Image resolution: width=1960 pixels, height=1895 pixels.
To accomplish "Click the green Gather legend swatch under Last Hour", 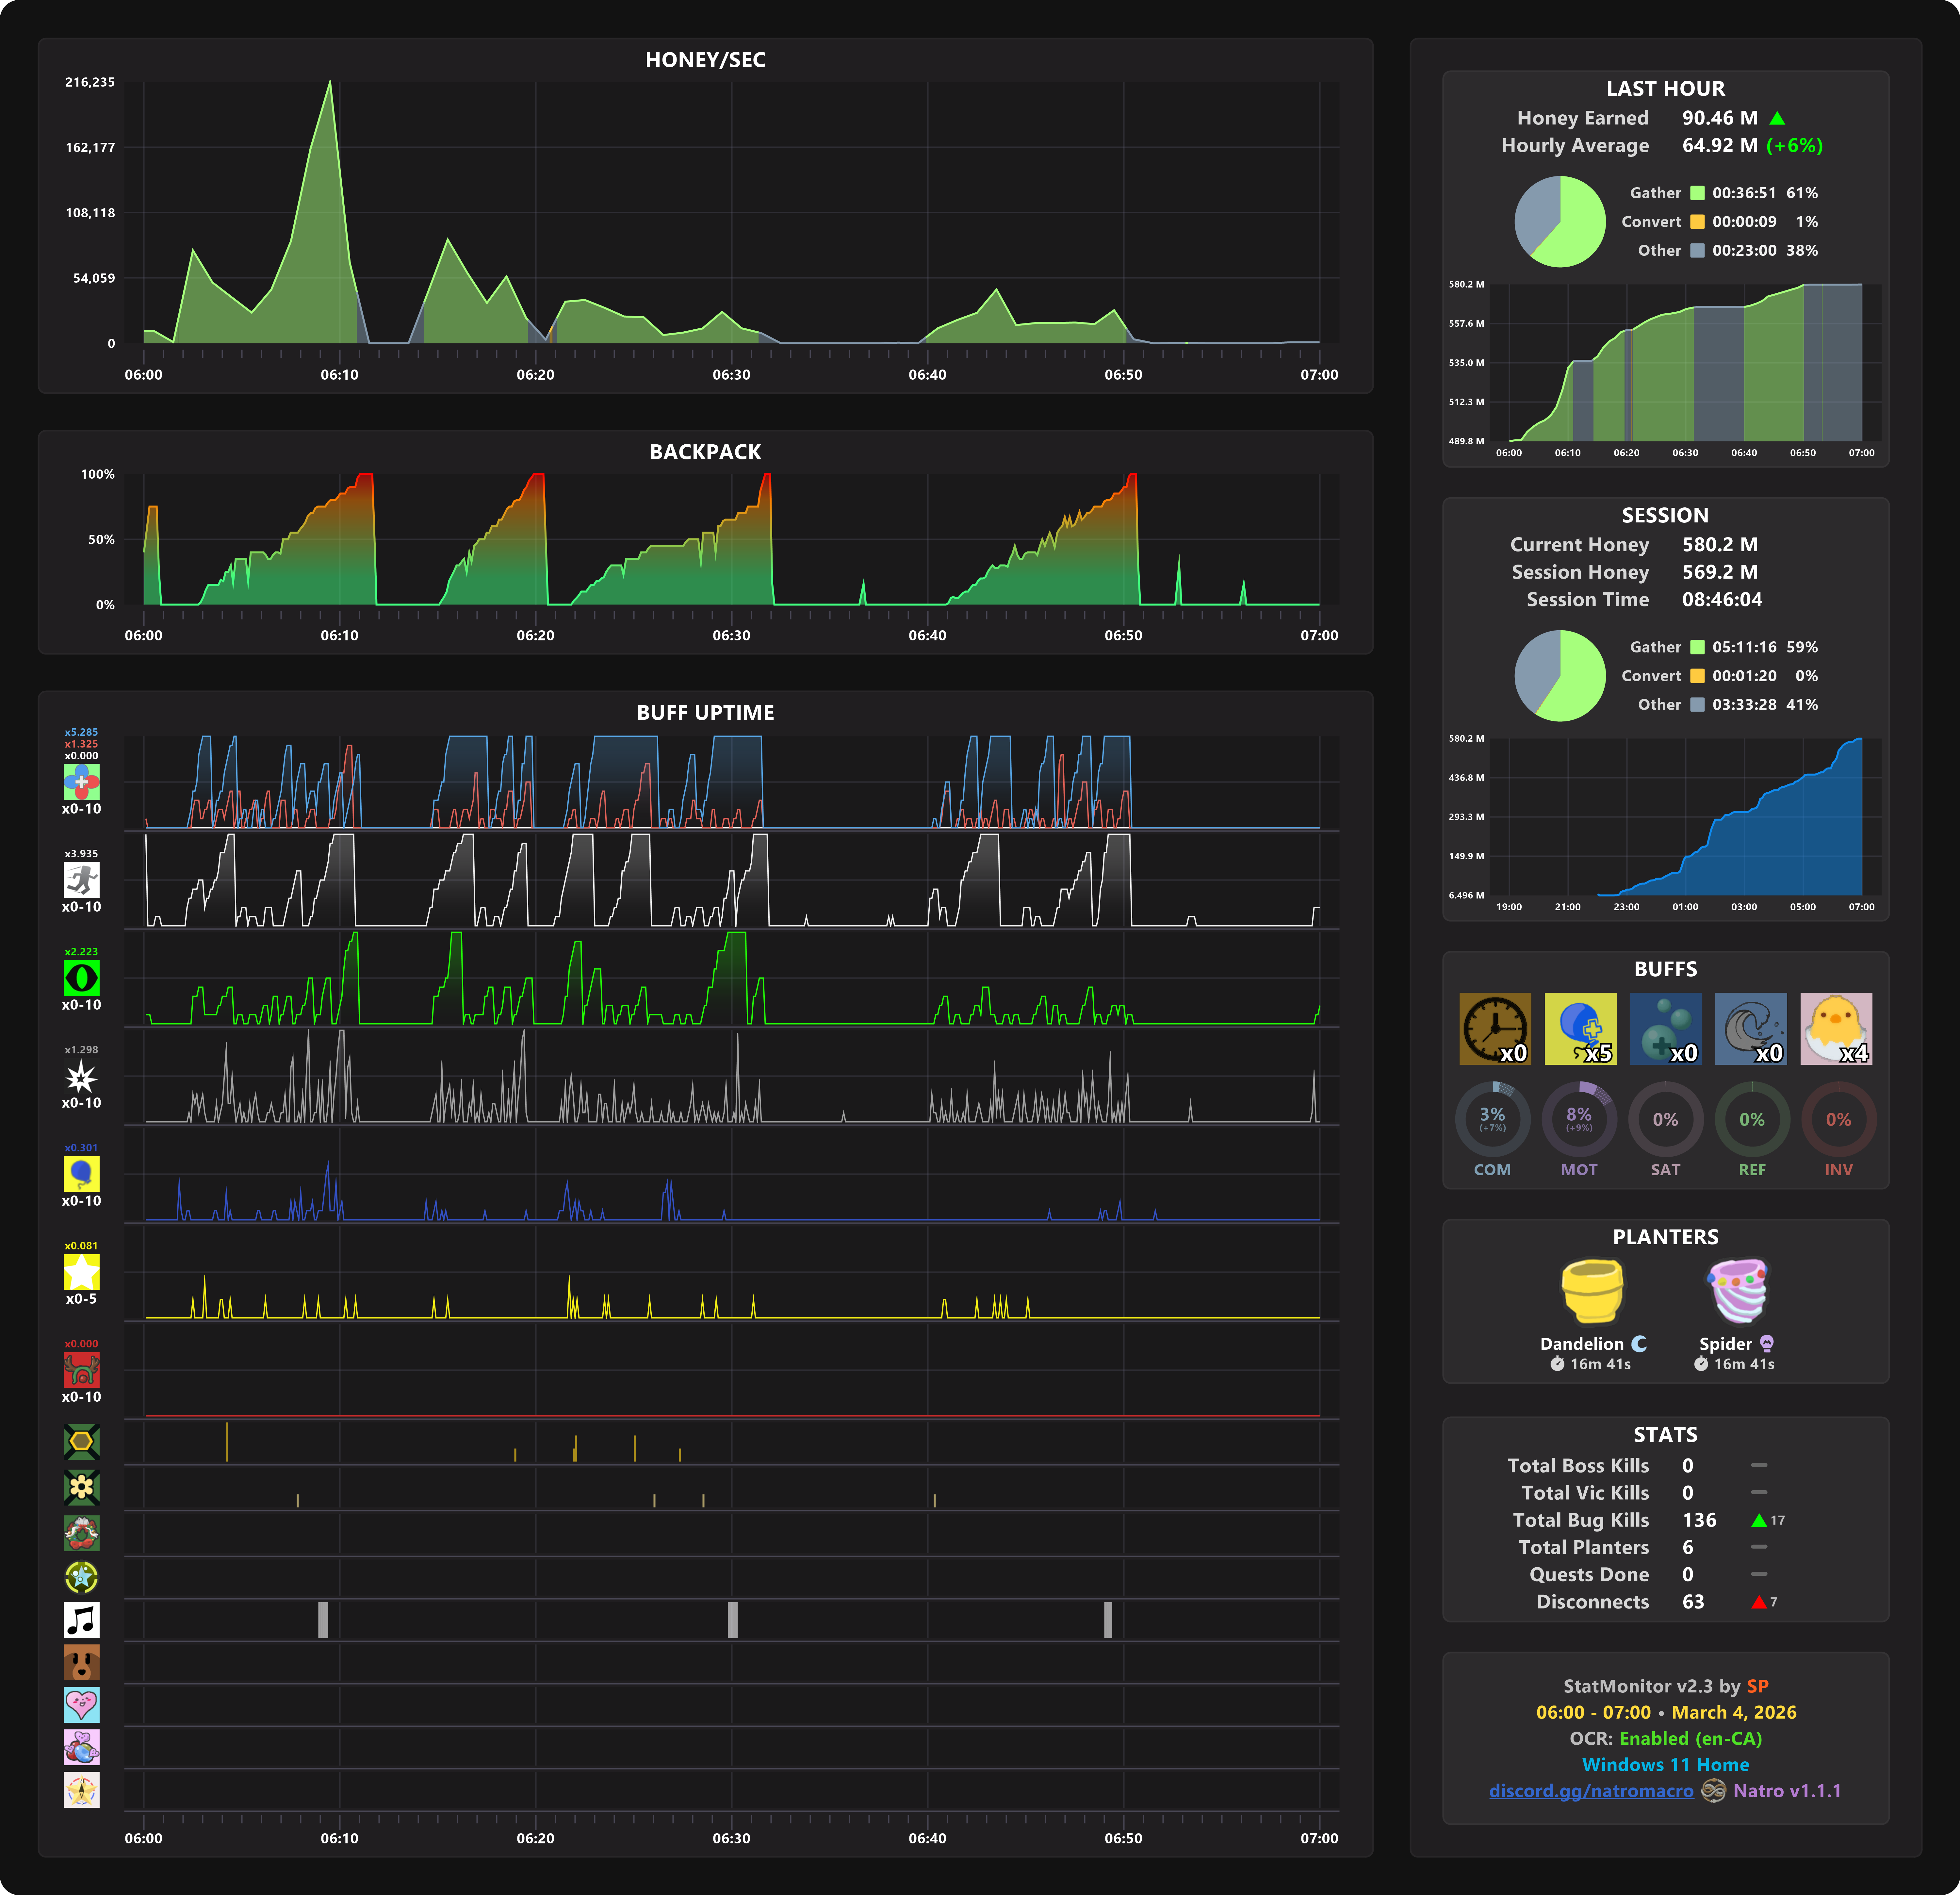I will [1697, 193].
